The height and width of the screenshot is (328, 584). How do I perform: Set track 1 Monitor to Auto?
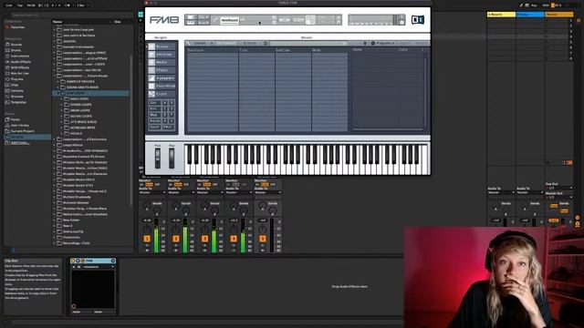(149, 184)
